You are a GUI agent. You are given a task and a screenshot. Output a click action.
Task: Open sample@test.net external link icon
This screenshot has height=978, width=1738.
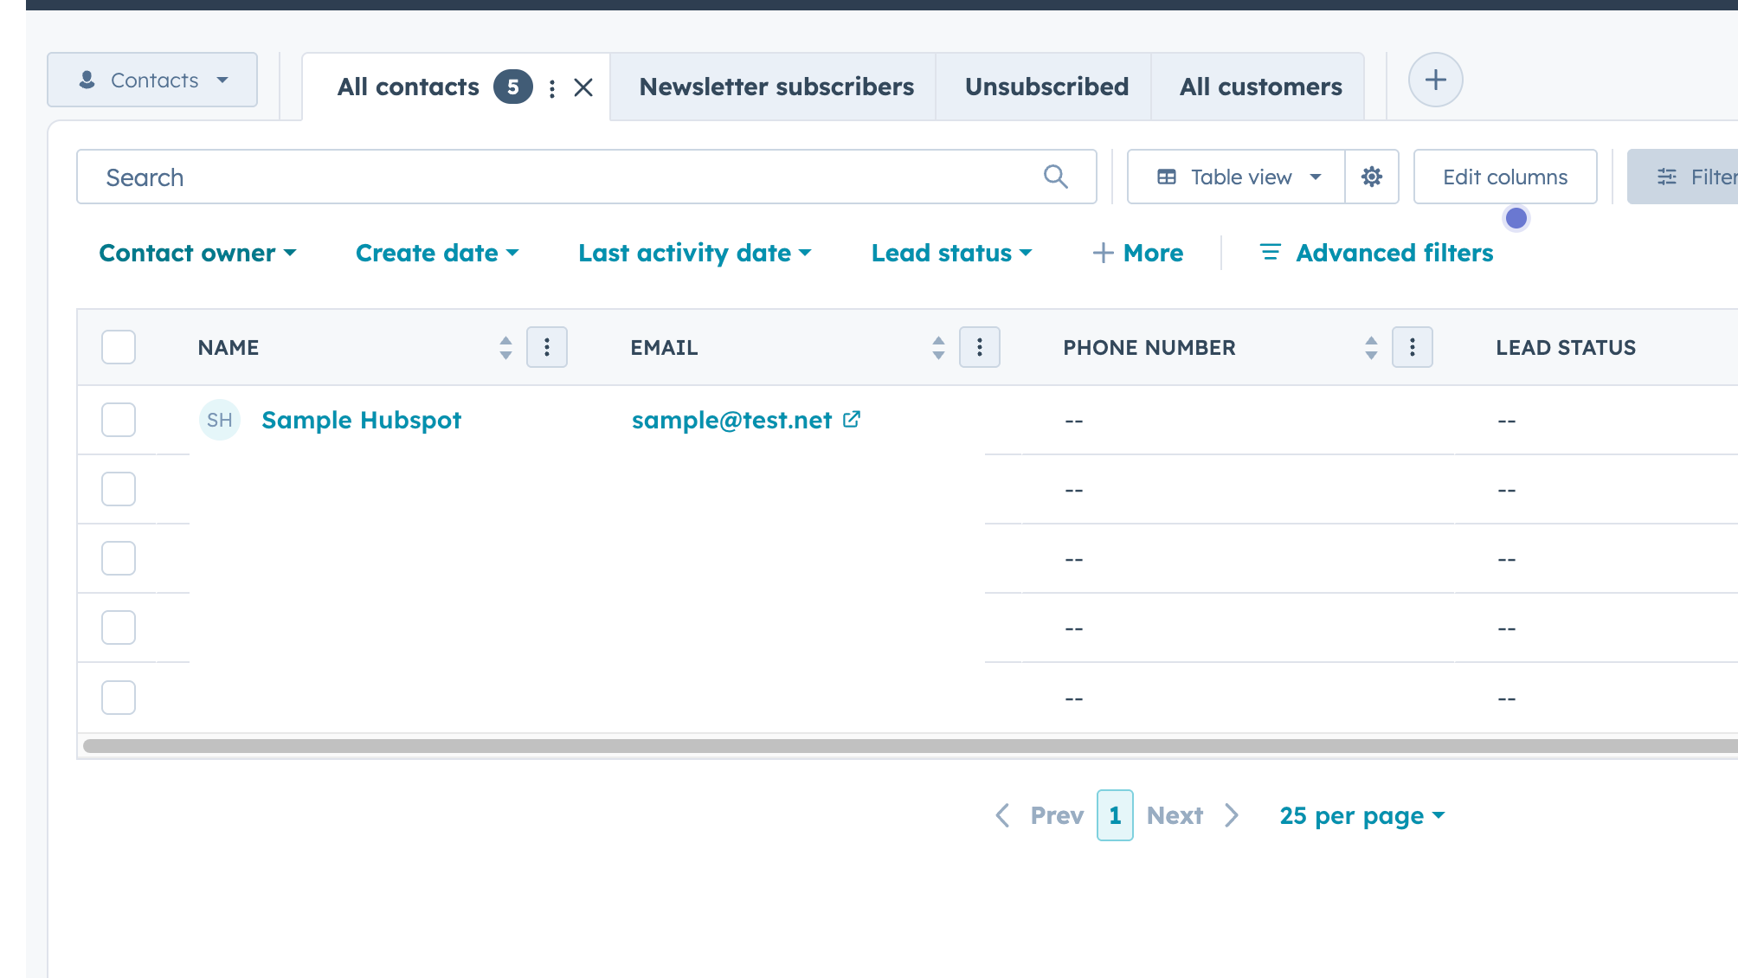point(852,419)
